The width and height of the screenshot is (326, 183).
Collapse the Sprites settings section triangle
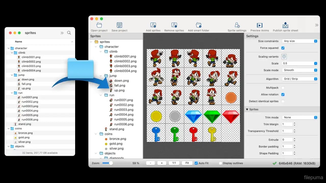pos(247,110)
